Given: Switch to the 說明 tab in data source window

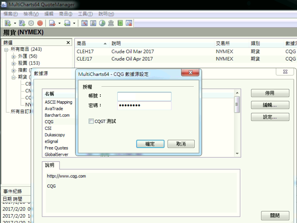Looking at the screenshot, I should point(50,165).
